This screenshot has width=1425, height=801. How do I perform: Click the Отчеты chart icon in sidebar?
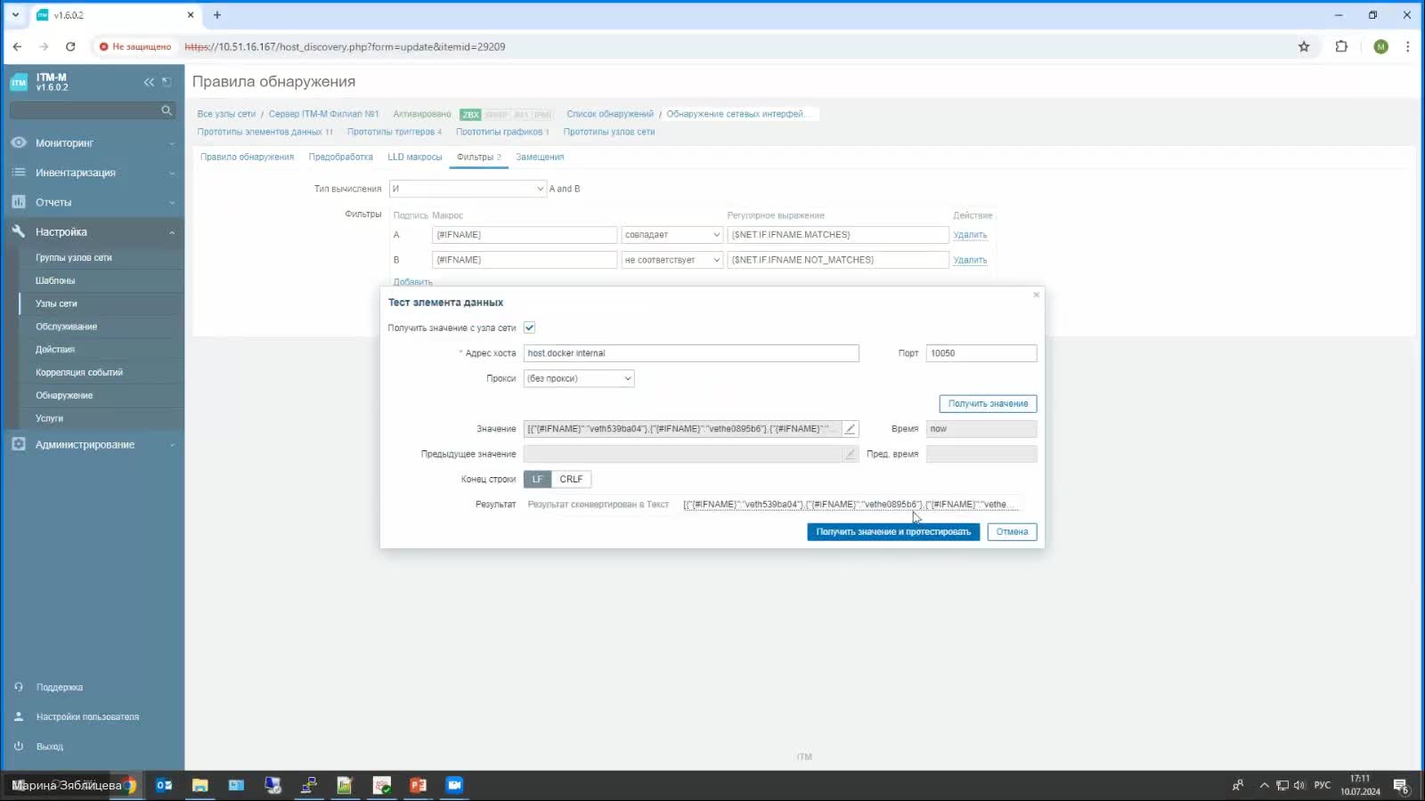[19, 202]
